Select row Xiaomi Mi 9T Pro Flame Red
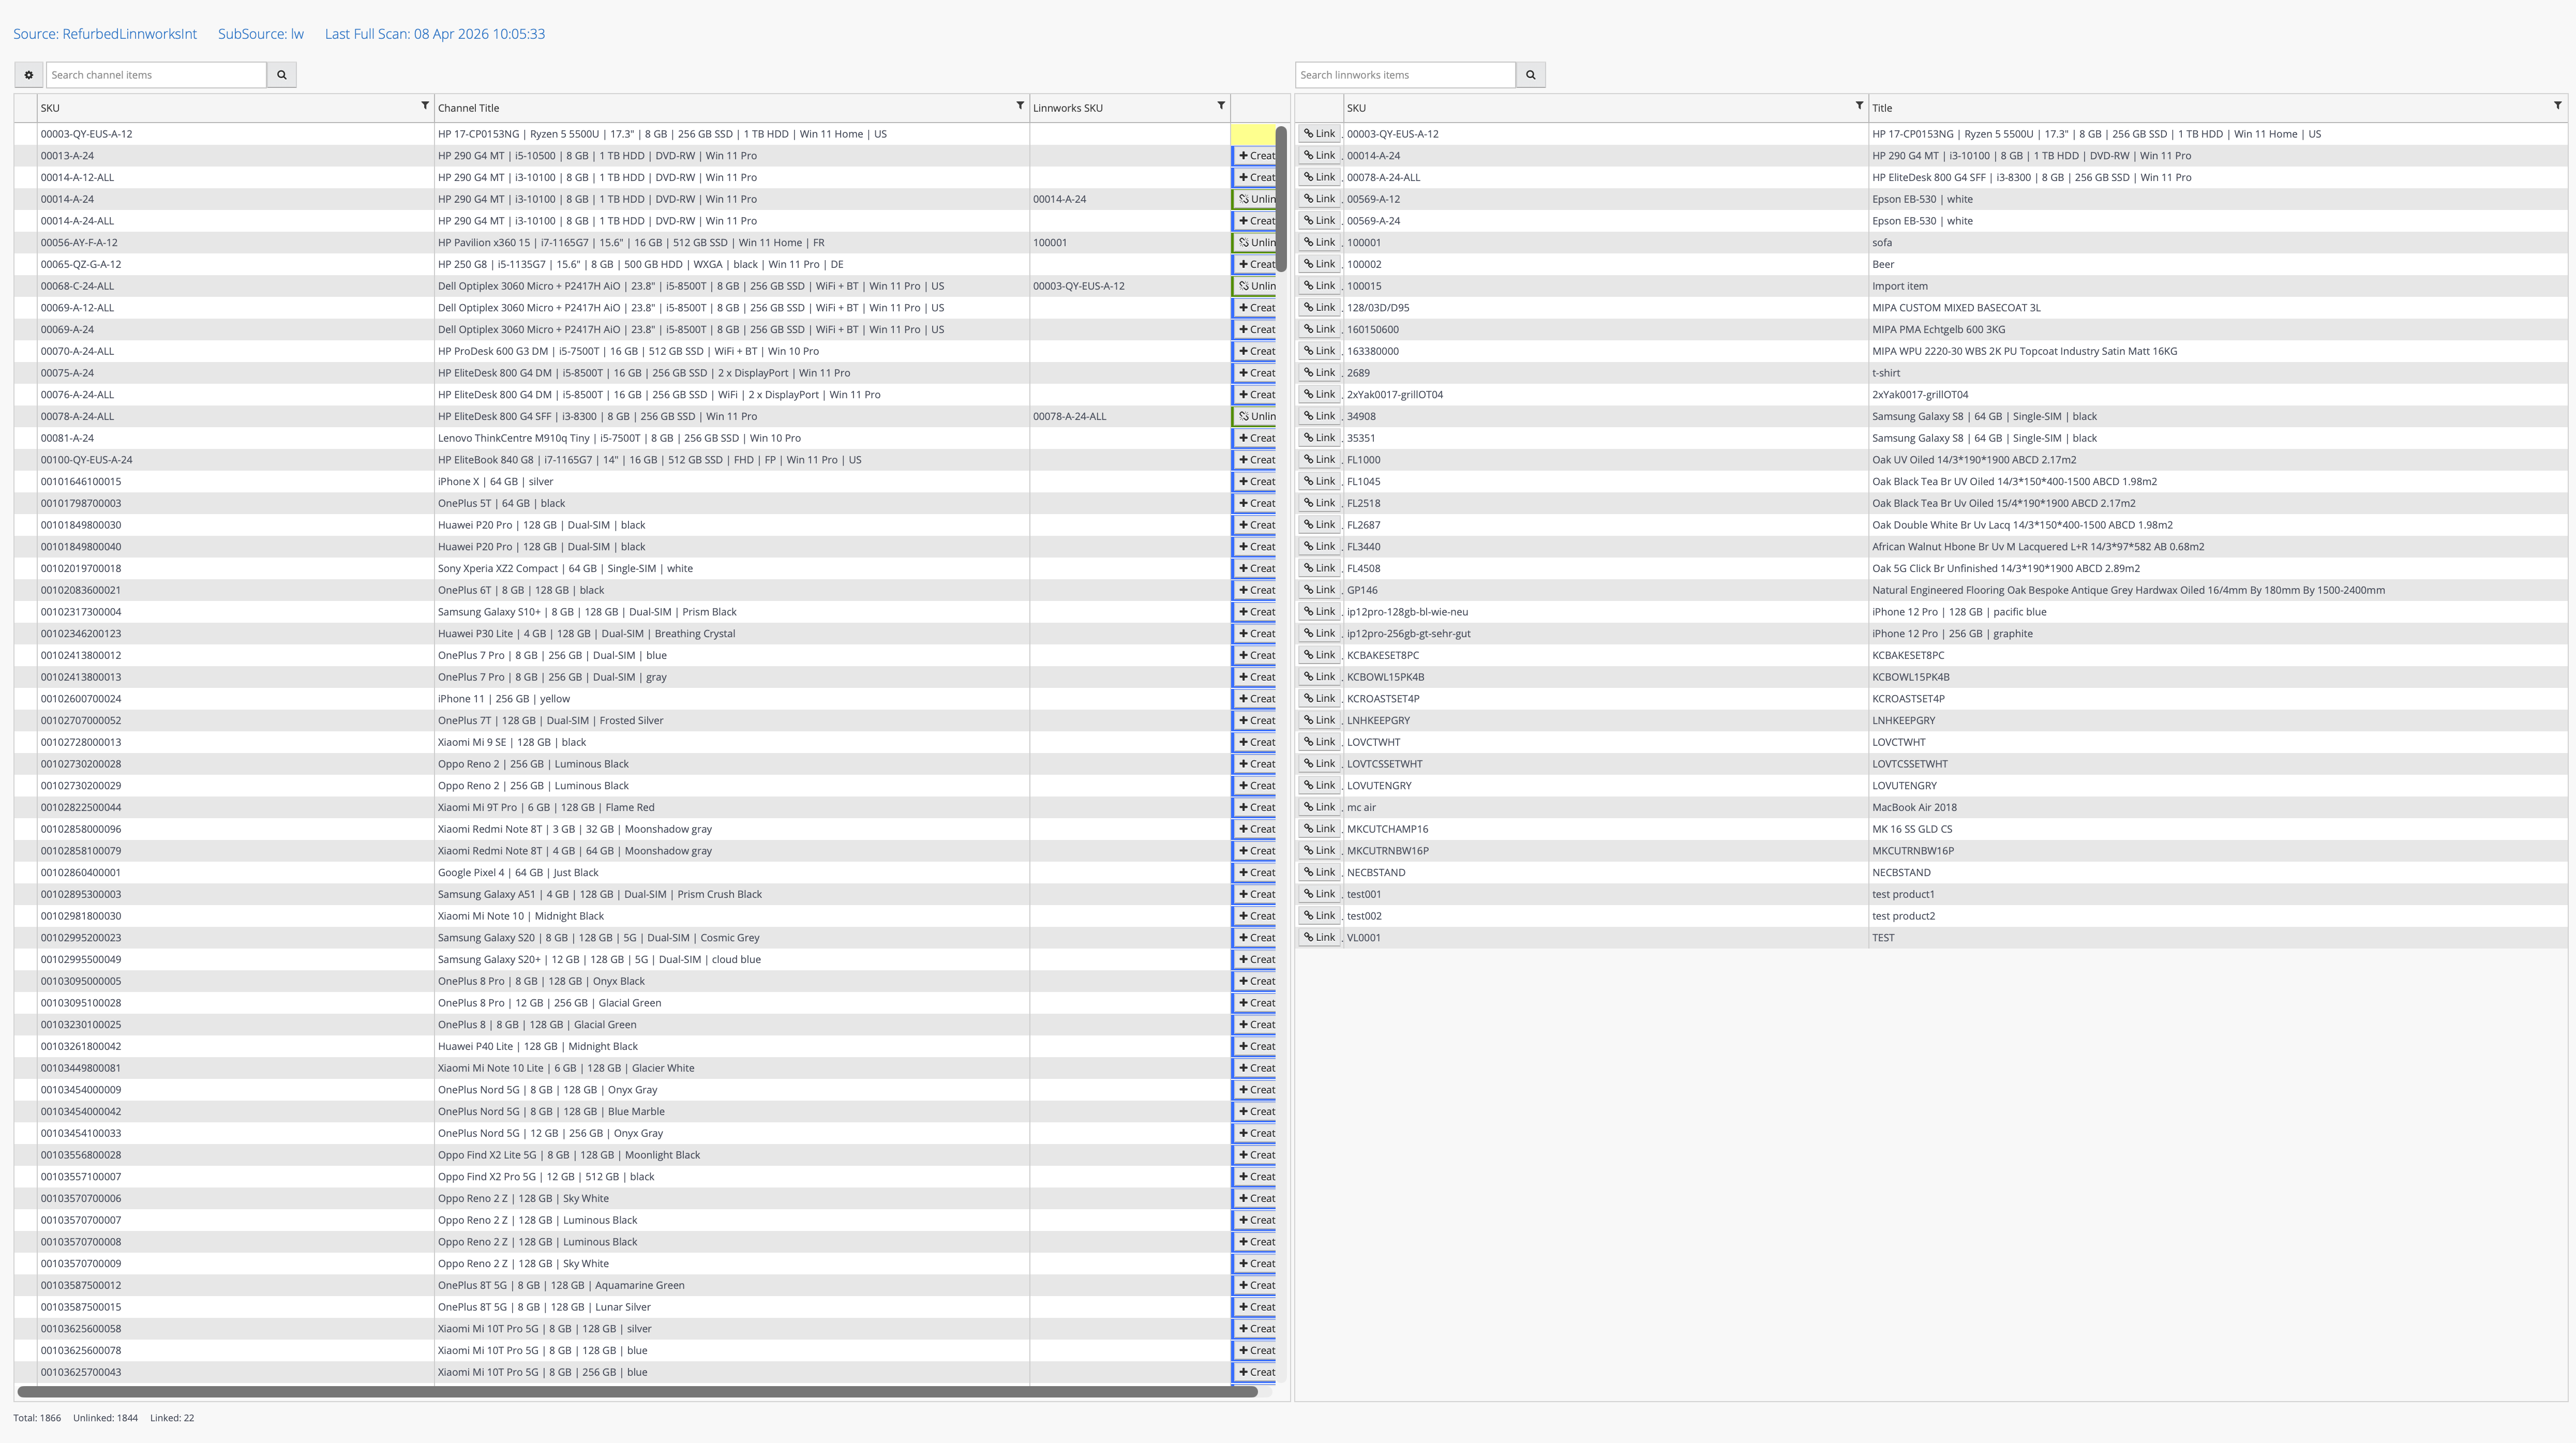Image resolution: width=2576 pixels, height=1443 pixels. click(645, 808)
